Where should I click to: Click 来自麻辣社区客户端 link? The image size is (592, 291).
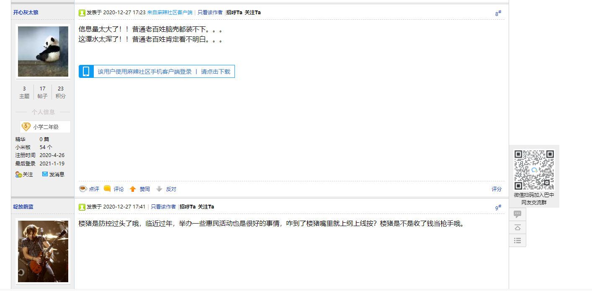tap(170, 13)
